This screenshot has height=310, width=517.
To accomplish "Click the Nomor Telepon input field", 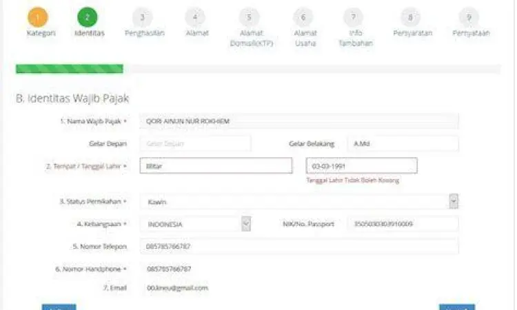I will (299, 247).
